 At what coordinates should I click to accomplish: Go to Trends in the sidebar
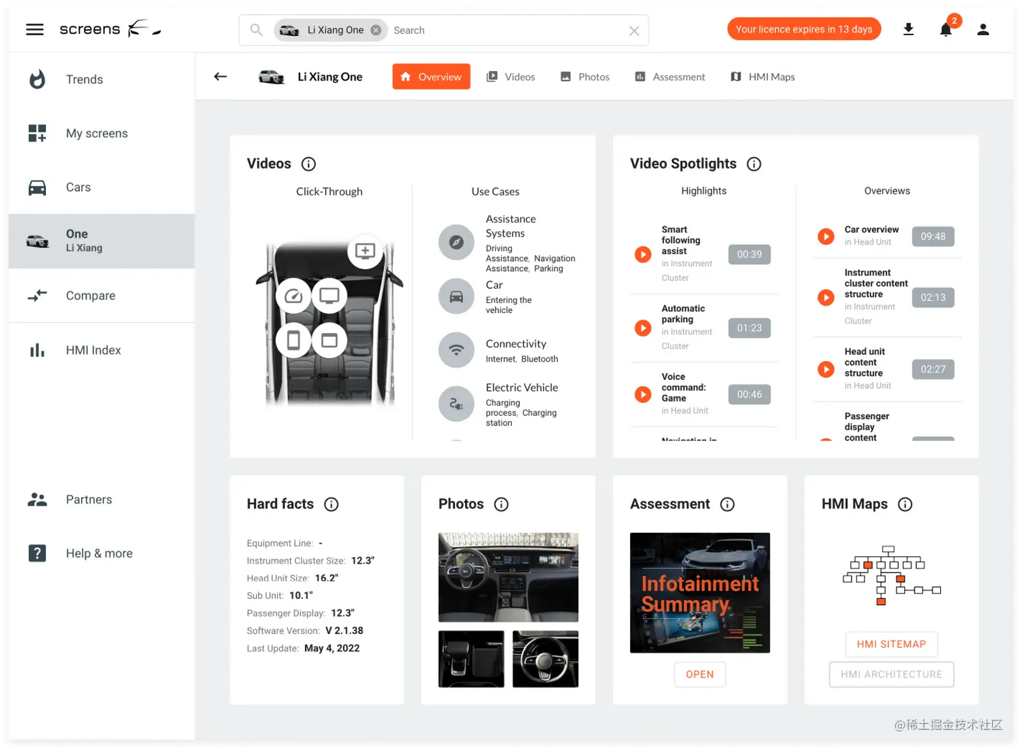tap(101, 80)
